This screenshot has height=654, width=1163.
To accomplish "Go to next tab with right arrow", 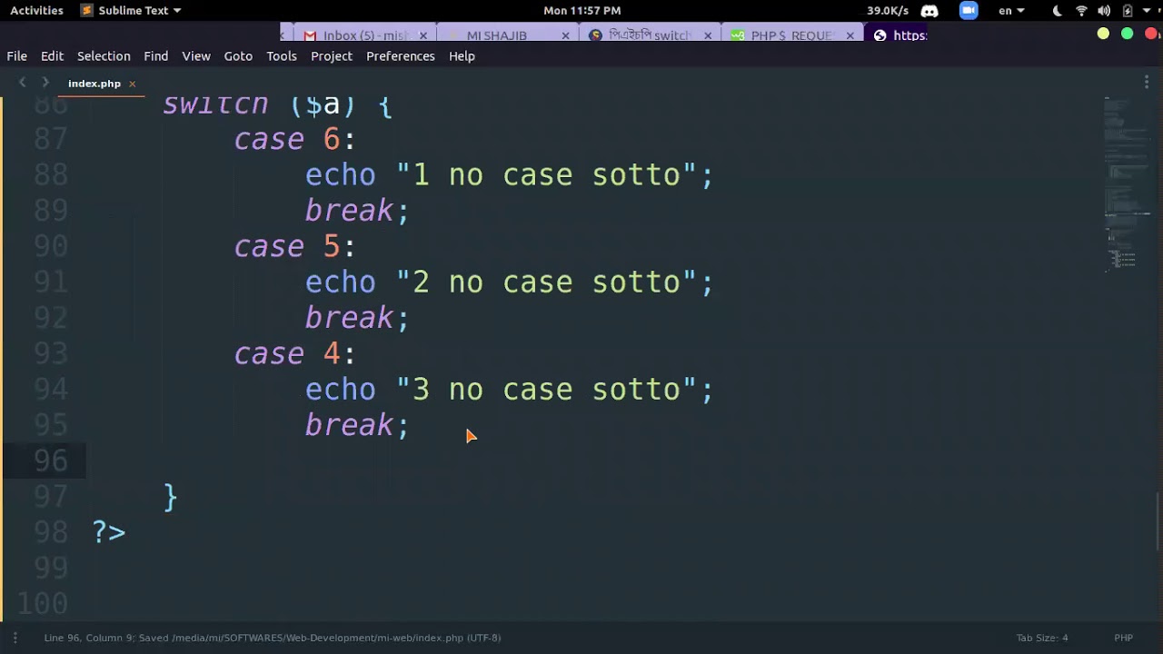I will [45, 83].
